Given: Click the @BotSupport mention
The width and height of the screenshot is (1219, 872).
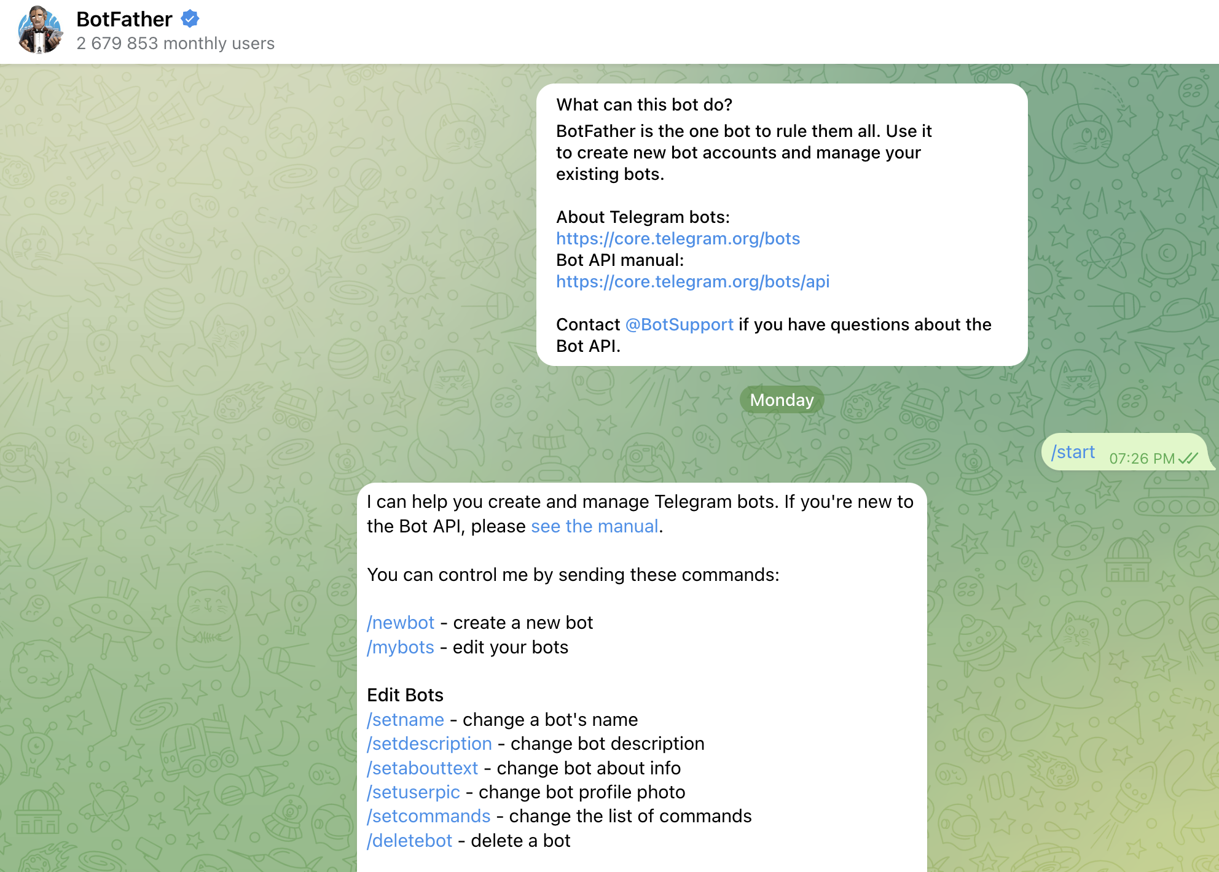Looking at the screenshot, I should pos(679,324).
